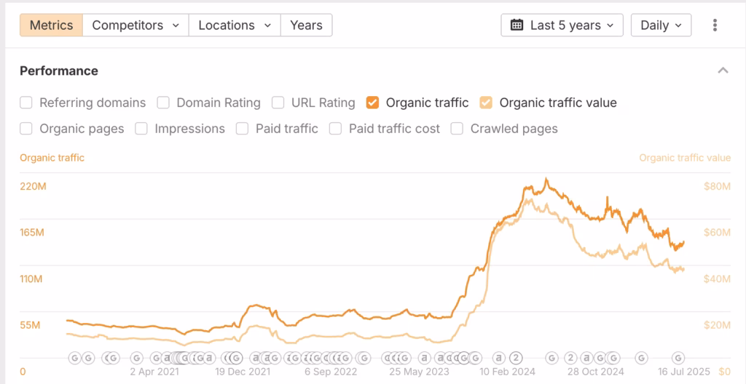This screenshot has width=746, height=384.
Task: Click the last Google update marker near 16 Jul 2025
Action: point(678,357)
